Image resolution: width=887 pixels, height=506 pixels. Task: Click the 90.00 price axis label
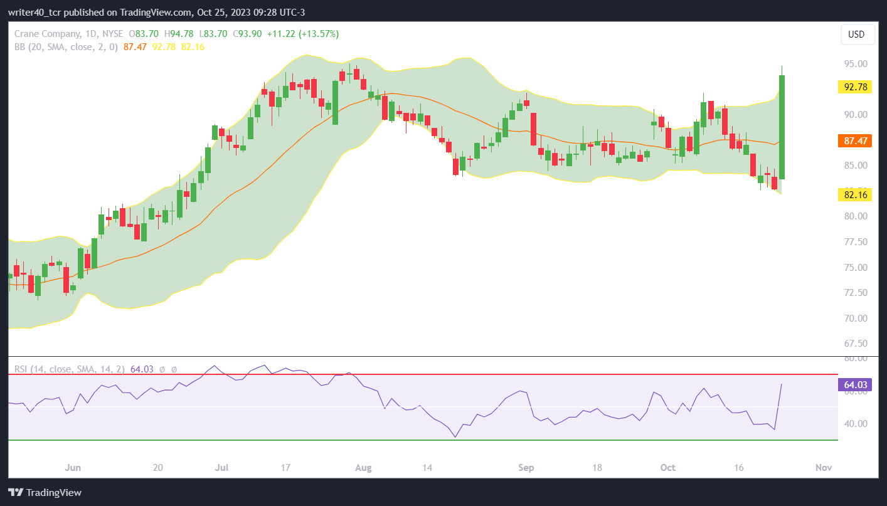tap(856, 115)
